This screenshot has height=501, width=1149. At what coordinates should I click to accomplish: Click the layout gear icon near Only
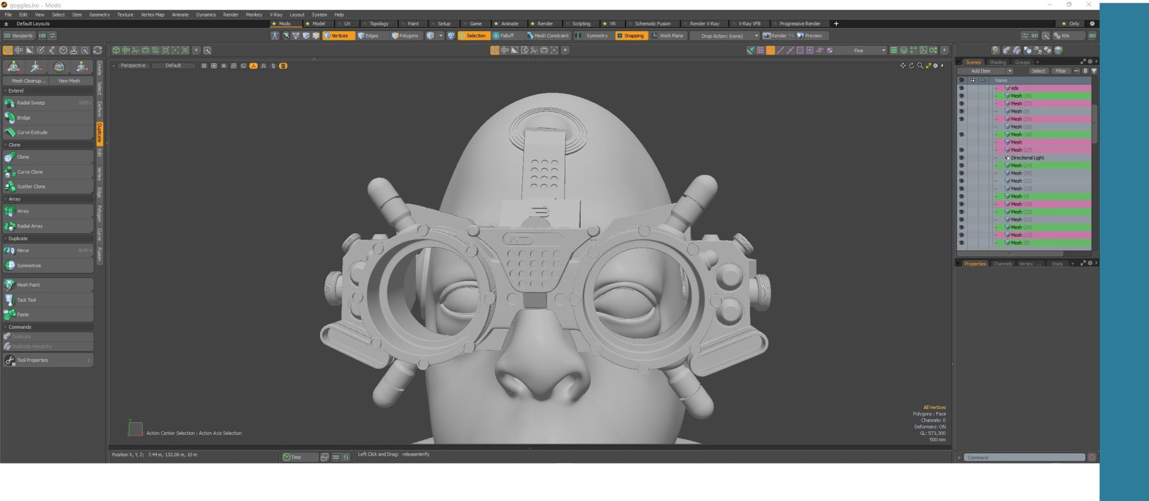coord(1092,24)
